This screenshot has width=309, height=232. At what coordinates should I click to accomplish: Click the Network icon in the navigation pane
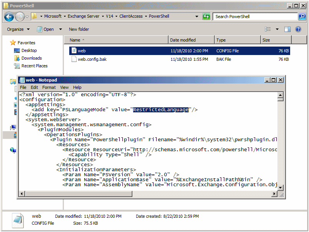coord(13,150)
